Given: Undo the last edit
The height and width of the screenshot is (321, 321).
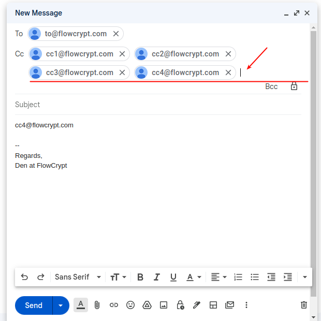Looking at the screenshot, I should tap(24, 277).
